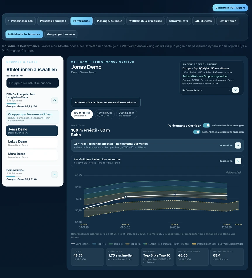Create PDF-Bericht mit dieser Referenzreihe
The image size is (252, 278).
coord(106,102)
